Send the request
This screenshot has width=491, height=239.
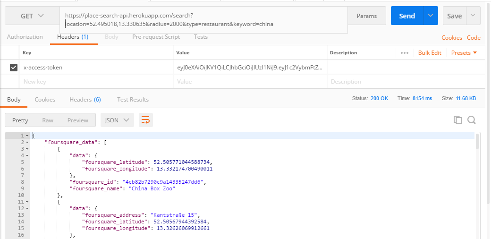tap(407, 16)
